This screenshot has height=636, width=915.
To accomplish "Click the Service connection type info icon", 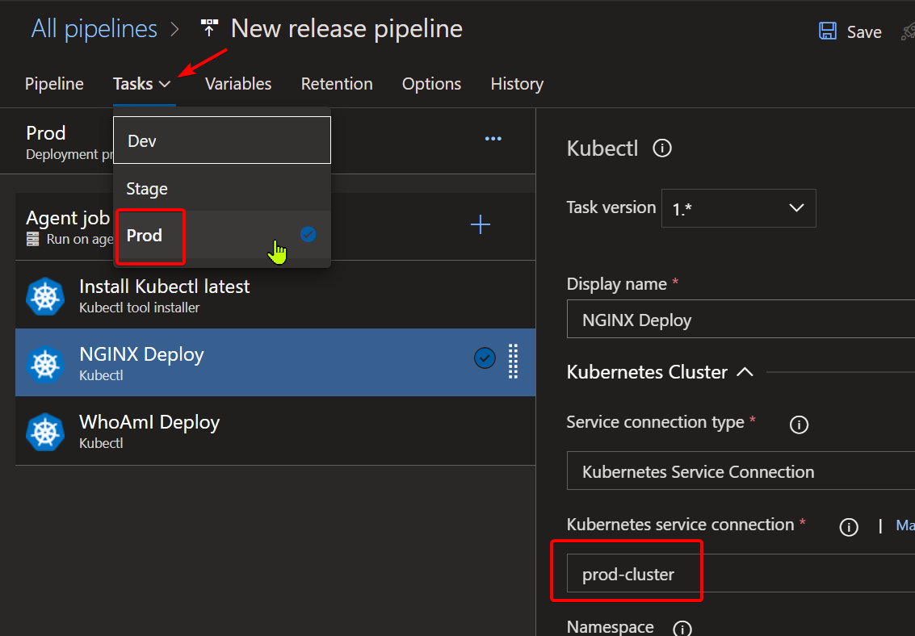I will (x=799, y=425).
